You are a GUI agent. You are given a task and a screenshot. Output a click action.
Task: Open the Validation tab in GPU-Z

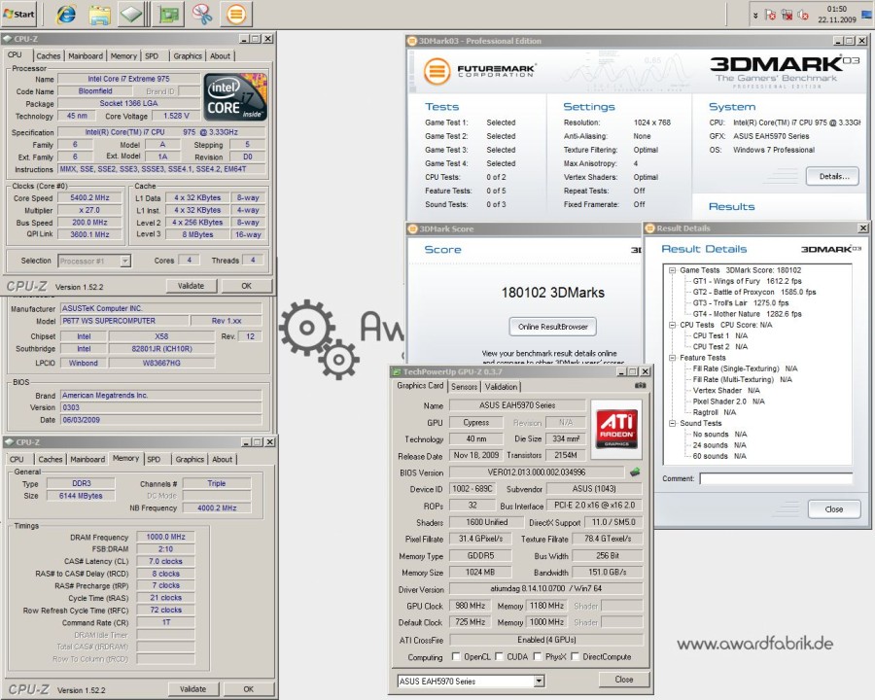(x=501, y=386)
